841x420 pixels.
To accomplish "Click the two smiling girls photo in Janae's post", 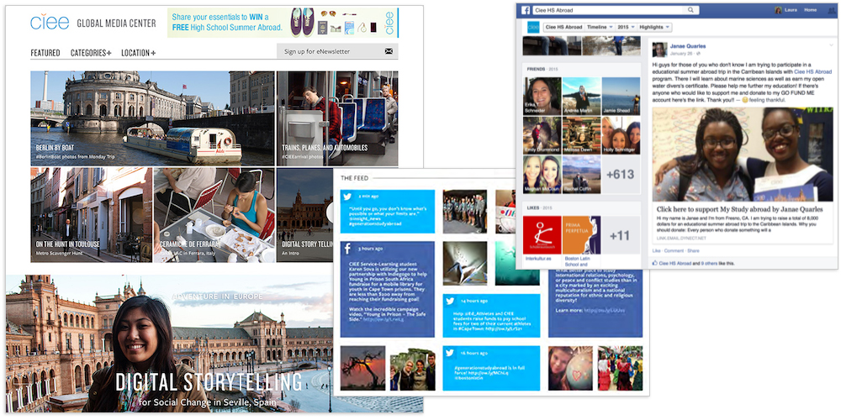I will click(x=743, y=155).
